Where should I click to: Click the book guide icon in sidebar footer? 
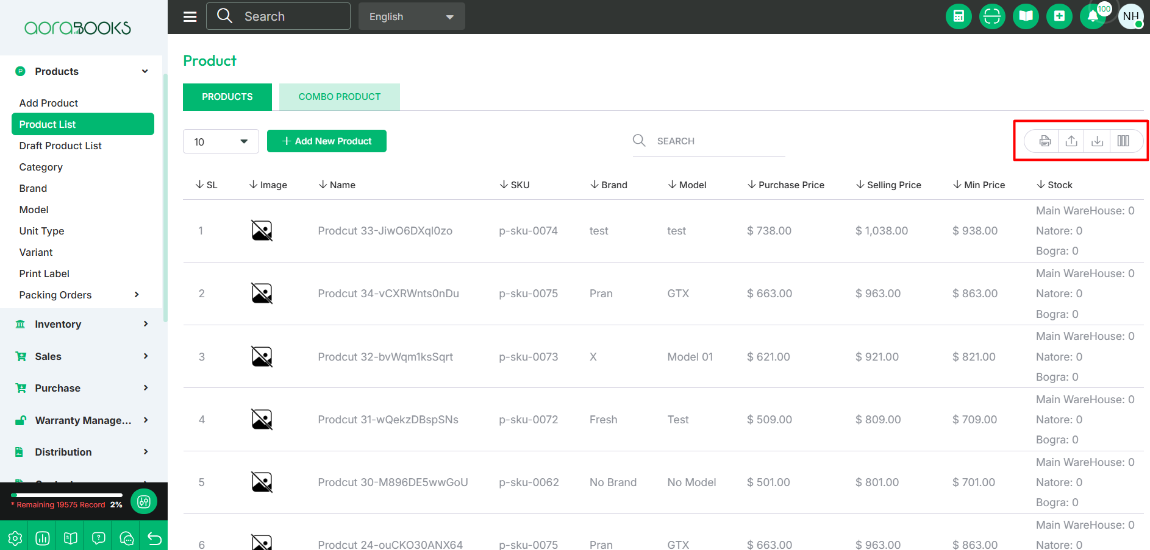tap(71, 538)
